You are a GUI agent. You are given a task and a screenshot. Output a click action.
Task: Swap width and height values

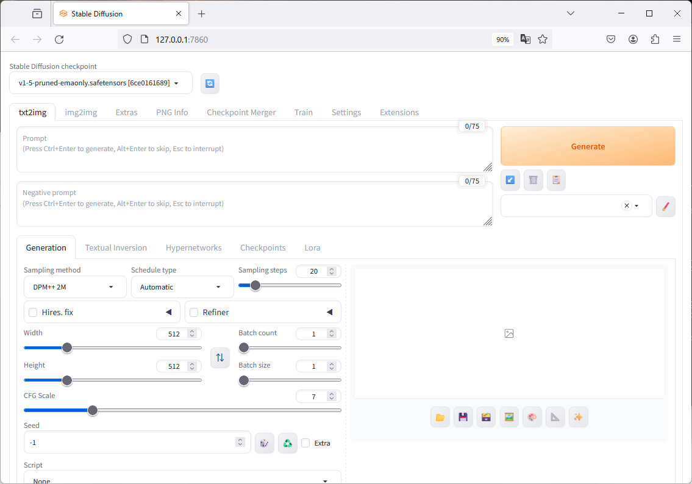(220, 358)
